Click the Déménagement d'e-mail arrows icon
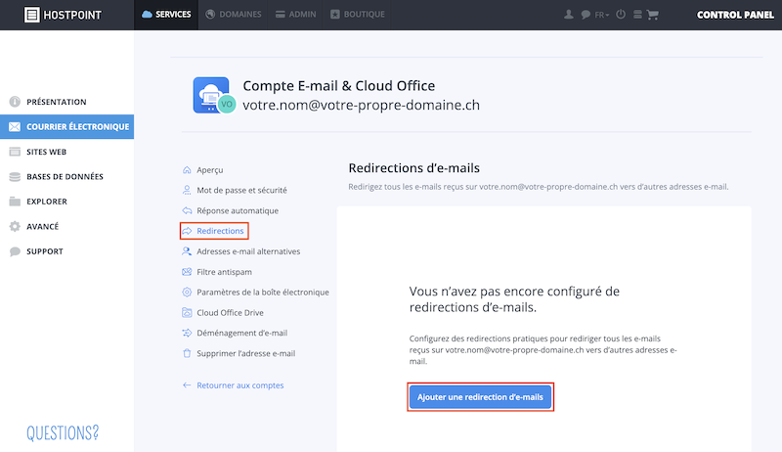Screen dimensions: 782x452 pyautogui.click(x=187, y=333)
